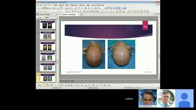
Task: Toggle center text alignment
Action: 87,11
